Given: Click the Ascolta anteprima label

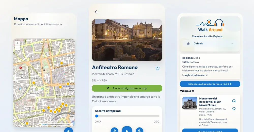Looking at the screenshot, I should (x=107, y=111).
